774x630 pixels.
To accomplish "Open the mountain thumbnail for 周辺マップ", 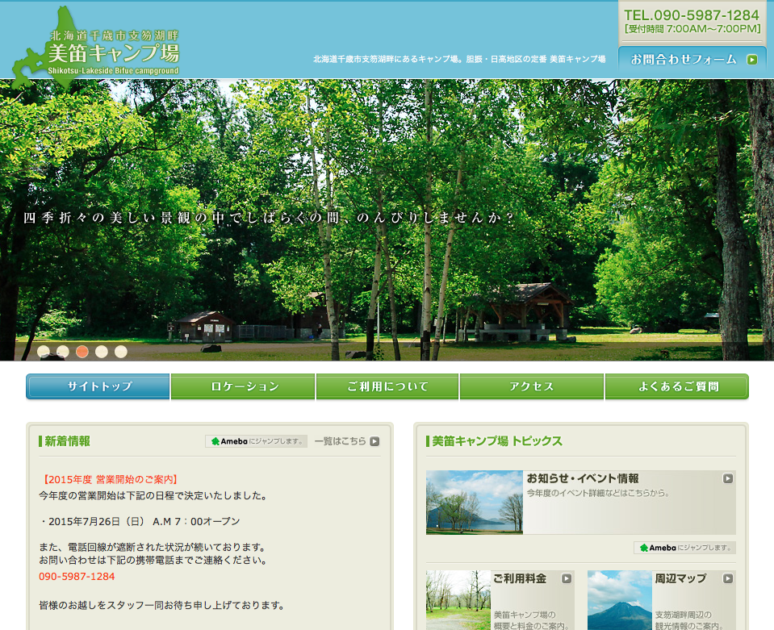I will [x=619, y=600].
